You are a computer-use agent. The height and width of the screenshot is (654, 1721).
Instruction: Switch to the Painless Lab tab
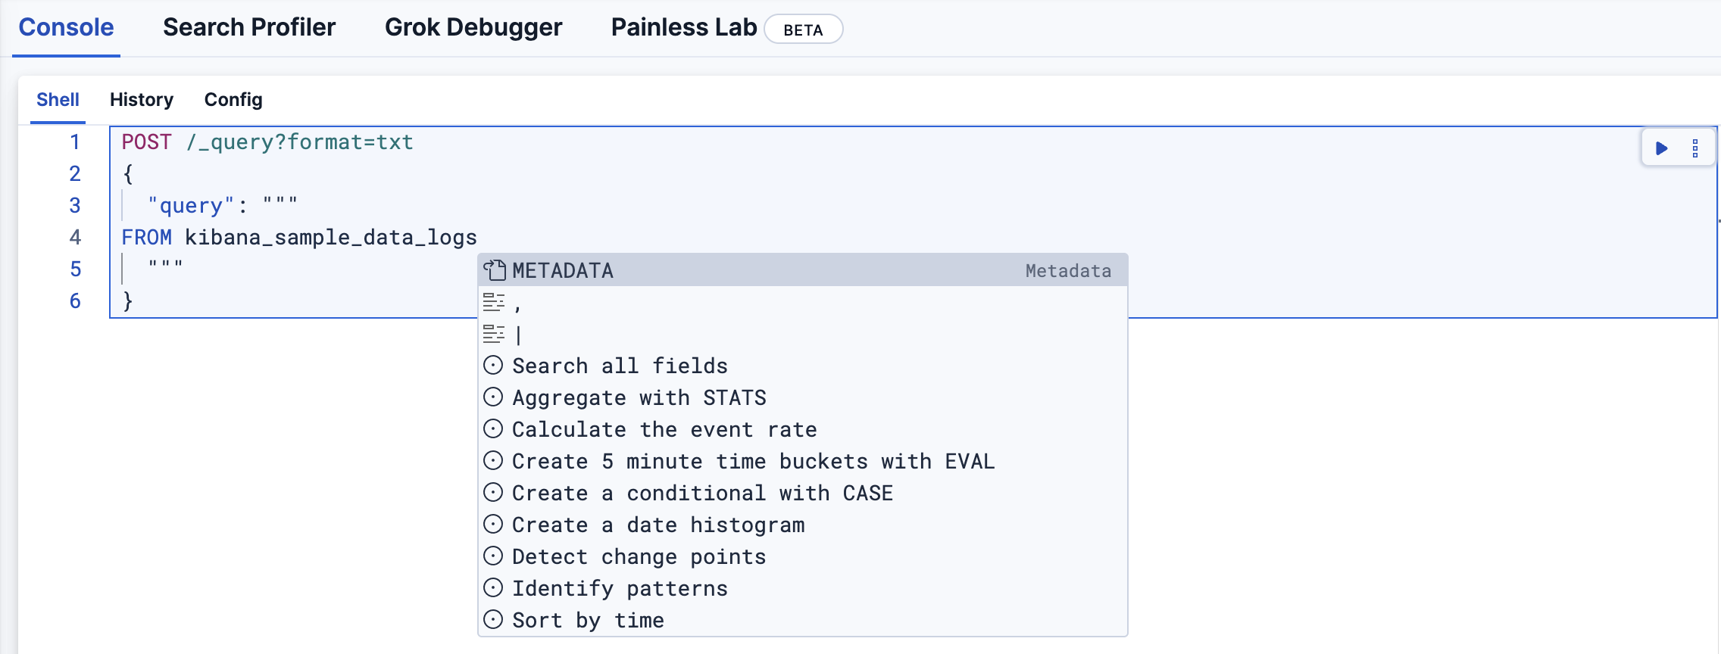[682, 27]
